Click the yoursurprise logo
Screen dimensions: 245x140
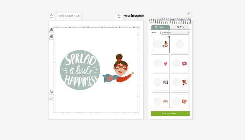[134, 16]
